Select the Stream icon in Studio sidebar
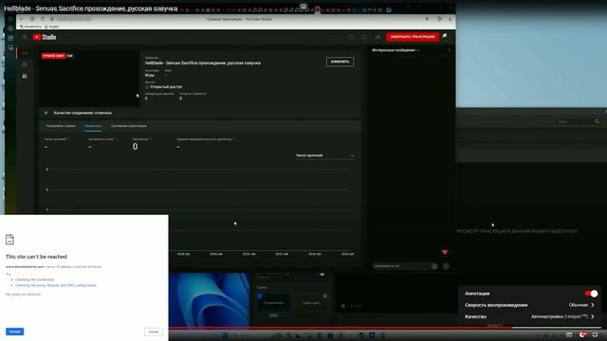Viewport: 607px width, 341px height. (x=25, y=53)
